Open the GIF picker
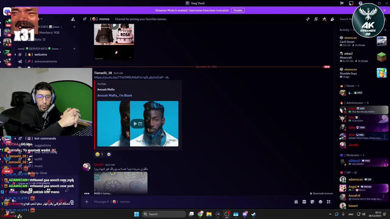390x219 pixels. (304, 202)
